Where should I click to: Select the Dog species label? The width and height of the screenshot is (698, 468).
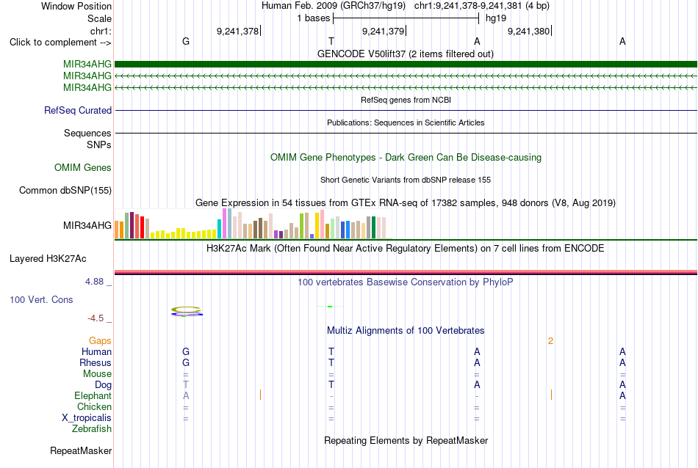click(103, 385)
